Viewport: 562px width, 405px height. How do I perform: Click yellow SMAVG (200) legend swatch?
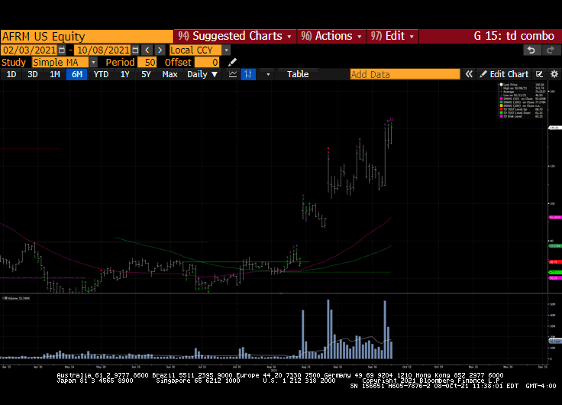502,105
